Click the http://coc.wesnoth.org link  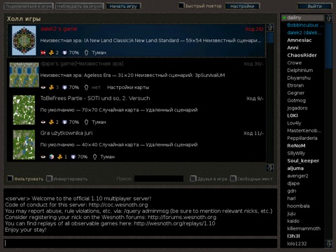(x=118, y=205)
